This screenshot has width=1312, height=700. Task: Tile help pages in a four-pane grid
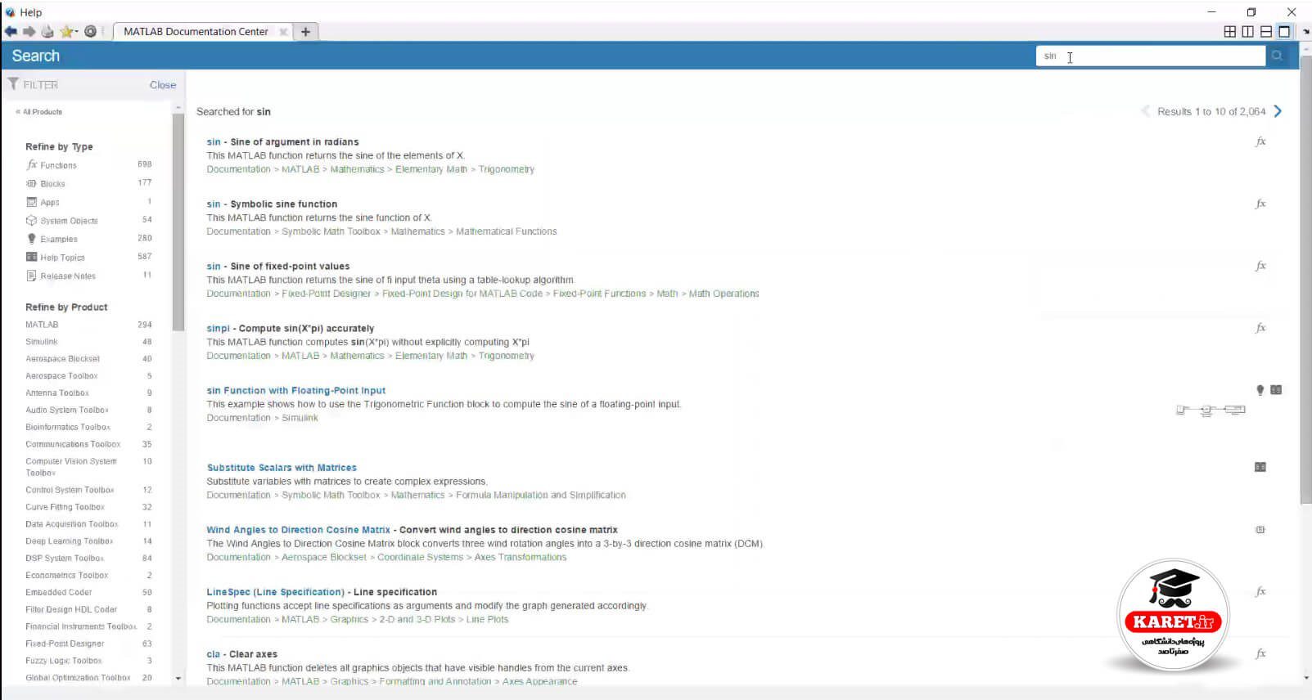click(x=1229, y=31)
